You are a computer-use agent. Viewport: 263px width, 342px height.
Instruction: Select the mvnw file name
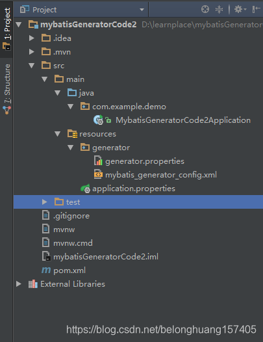coord(64,230)
